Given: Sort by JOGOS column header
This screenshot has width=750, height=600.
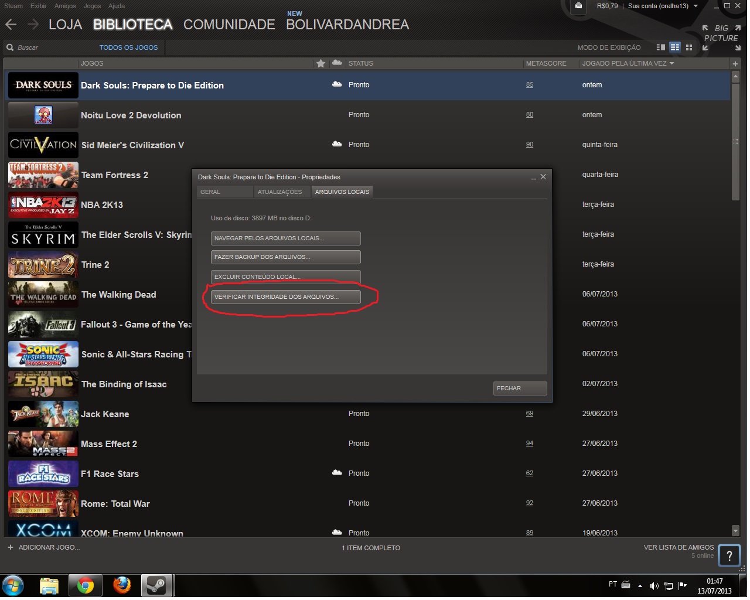Looking at the screenshot, I should pos(92,63).
